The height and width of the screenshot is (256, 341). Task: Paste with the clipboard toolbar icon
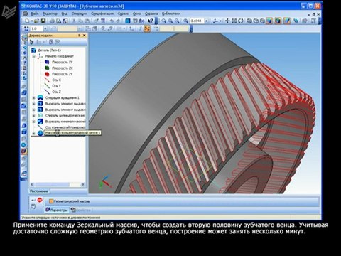pos(87,21)
